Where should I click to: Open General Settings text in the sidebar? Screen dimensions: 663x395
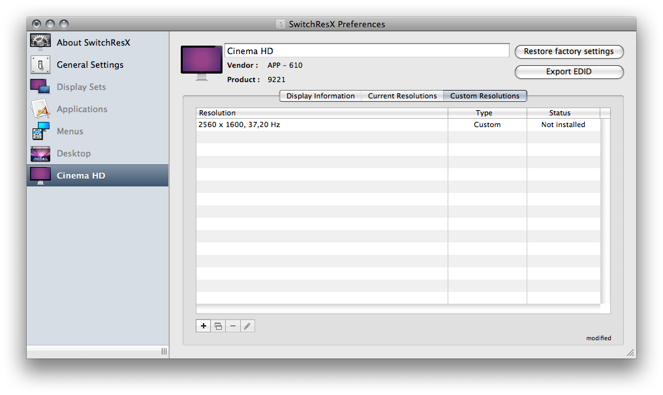click(x=90, y=65)
